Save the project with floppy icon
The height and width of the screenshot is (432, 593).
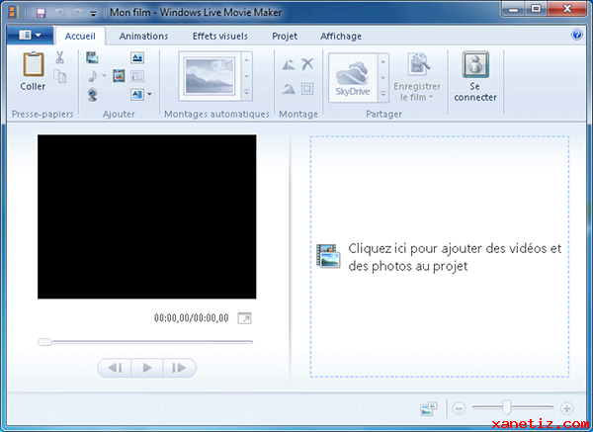tap(41, 13)
